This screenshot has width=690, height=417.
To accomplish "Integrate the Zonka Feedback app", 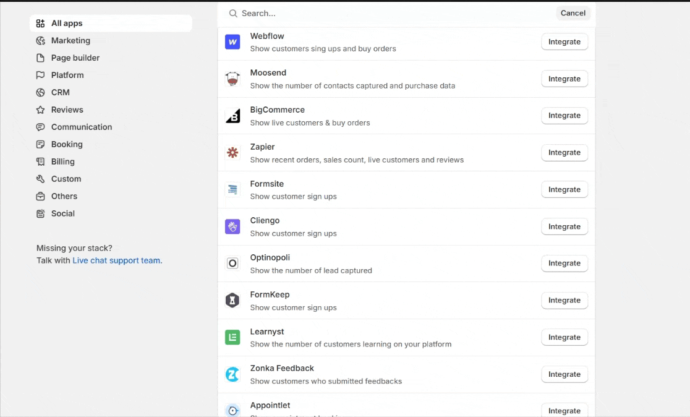I will pyautogui.click(x=564, y=374).
